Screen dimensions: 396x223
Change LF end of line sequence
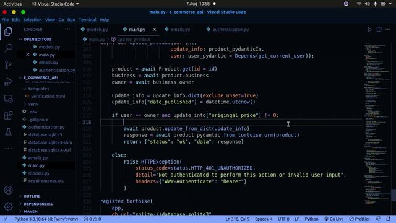click(x=297, y=219)
